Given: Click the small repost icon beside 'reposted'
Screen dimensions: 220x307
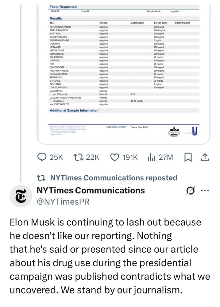Looking at the screenshot, I should click(x=41, y=178).
